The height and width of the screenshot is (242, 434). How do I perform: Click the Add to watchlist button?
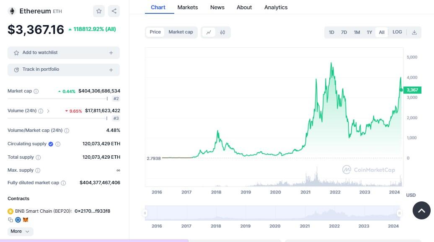(x=64, y=53)
